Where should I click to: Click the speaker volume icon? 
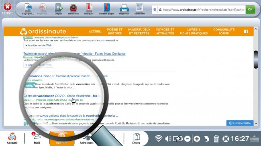168,139
